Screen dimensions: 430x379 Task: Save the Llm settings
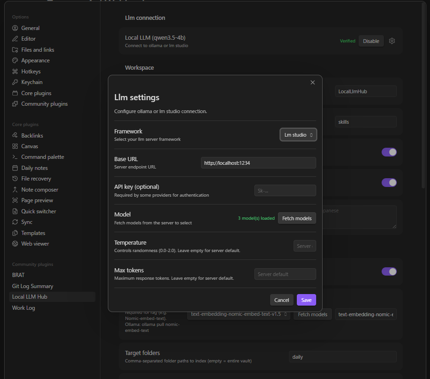(x=306, y=300)
